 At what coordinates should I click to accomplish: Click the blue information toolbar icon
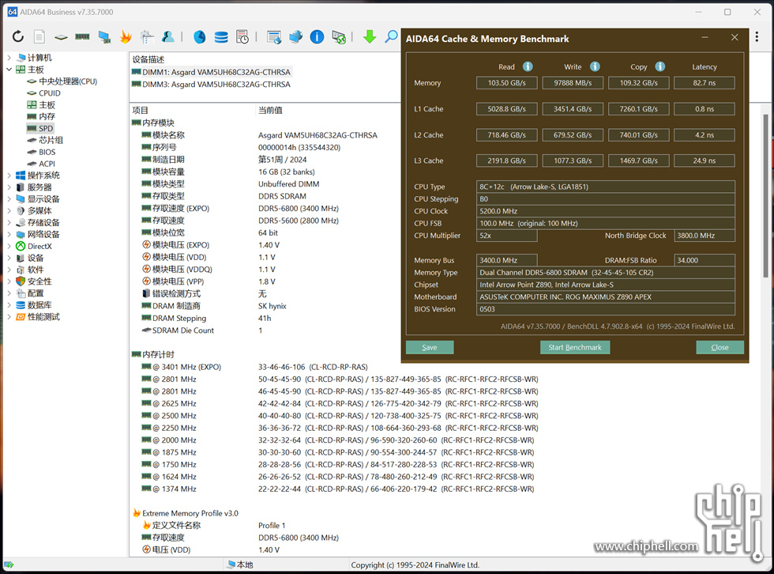[317, 36]
